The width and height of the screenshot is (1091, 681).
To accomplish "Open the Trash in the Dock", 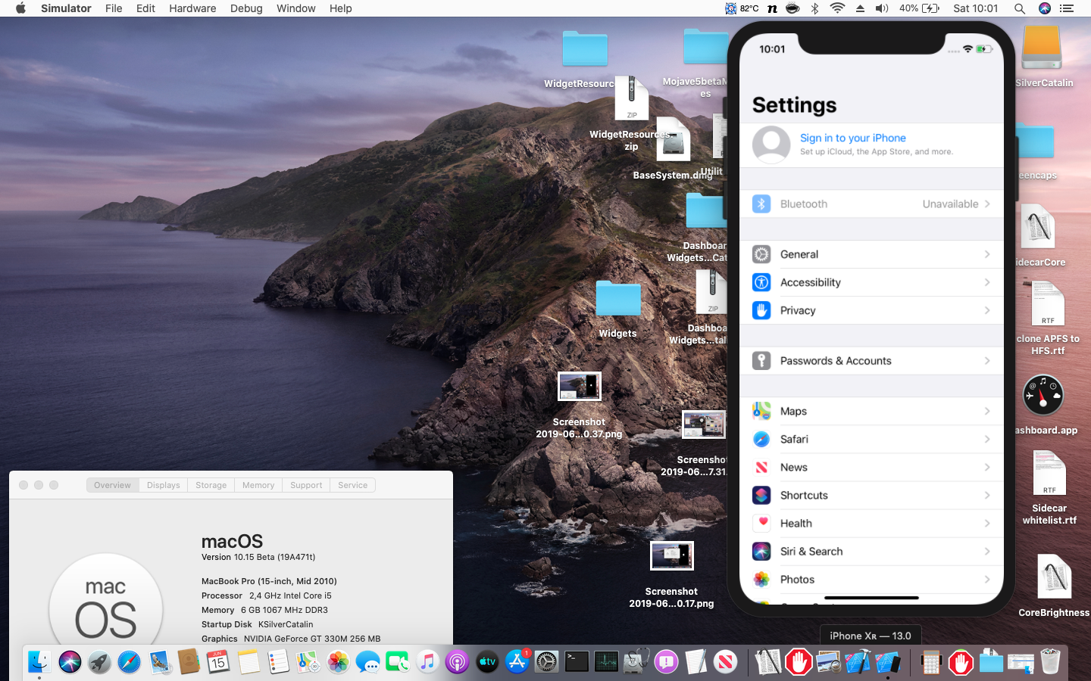I will coord(1050,662).
